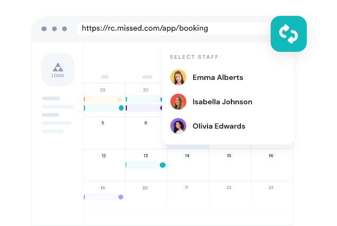Click the first sidebar placeholder menu item

[x=50, y=98]
